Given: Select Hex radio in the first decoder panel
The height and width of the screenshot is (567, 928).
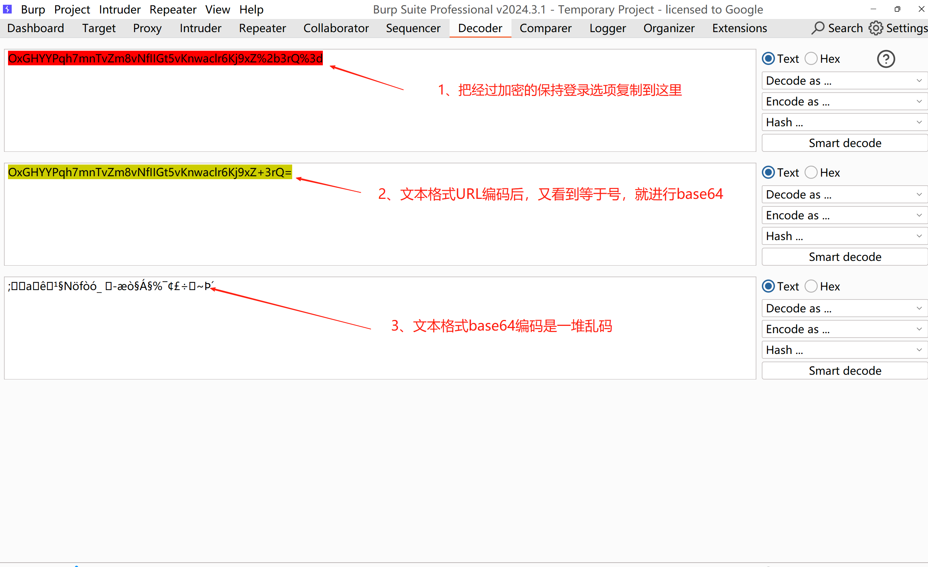Looking at the screenshot, I should [811, 59].
